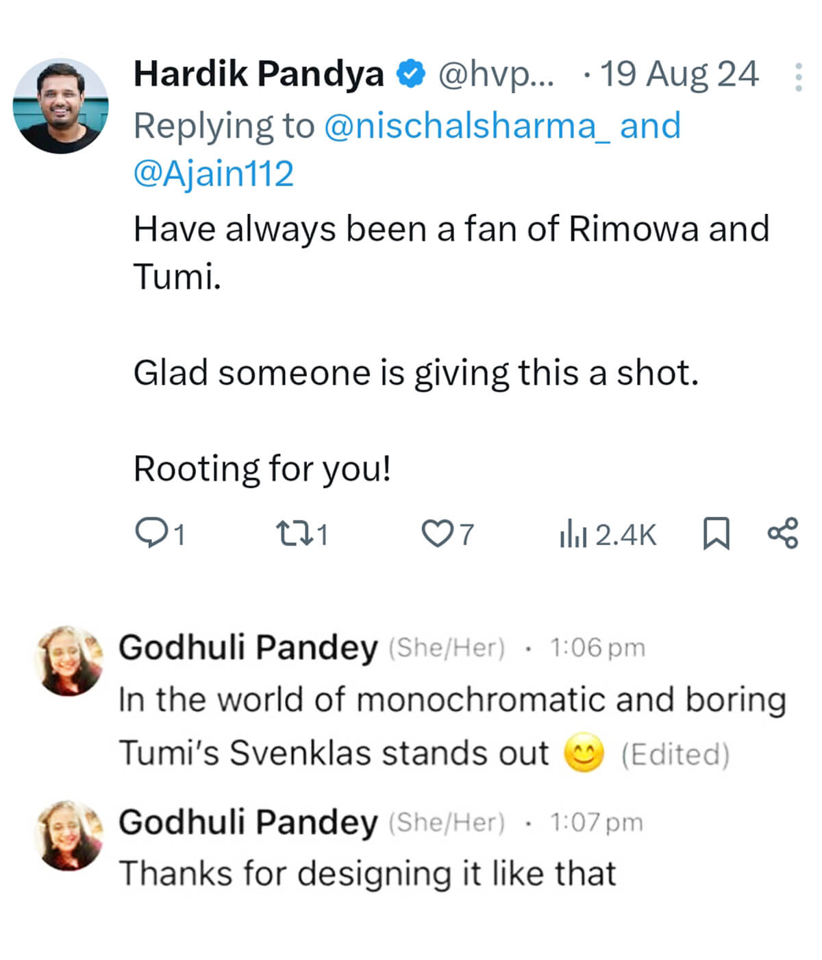This screenshot has height=960, width=822.
Task: View tweet analytics bar chart icon
Action: click(x=573, y=533)
